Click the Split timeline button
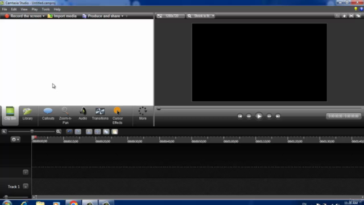The height and width of the screenshot is (205, 364). 97,132
